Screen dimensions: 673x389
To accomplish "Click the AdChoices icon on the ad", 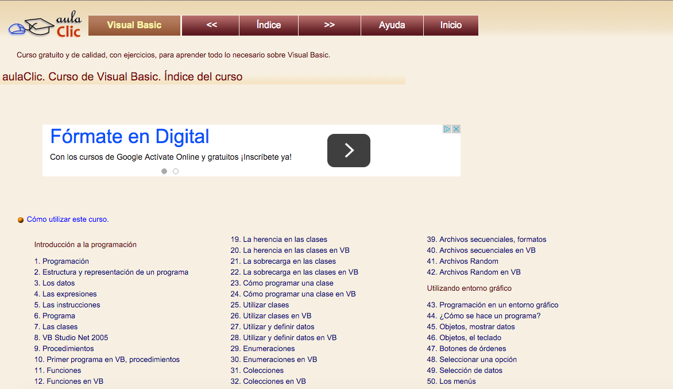I will (448, 129).
